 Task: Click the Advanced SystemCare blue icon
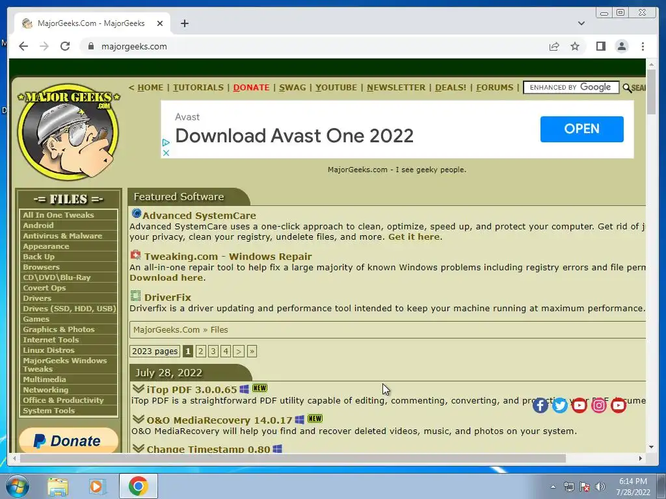coord(137,213)
